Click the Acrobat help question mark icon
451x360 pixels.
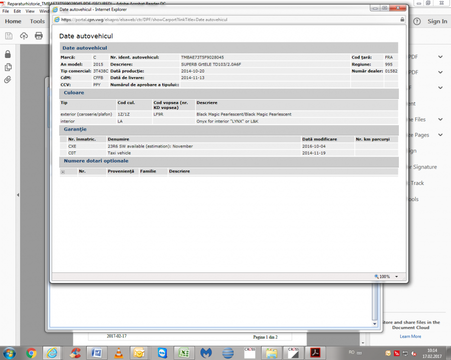417,21
